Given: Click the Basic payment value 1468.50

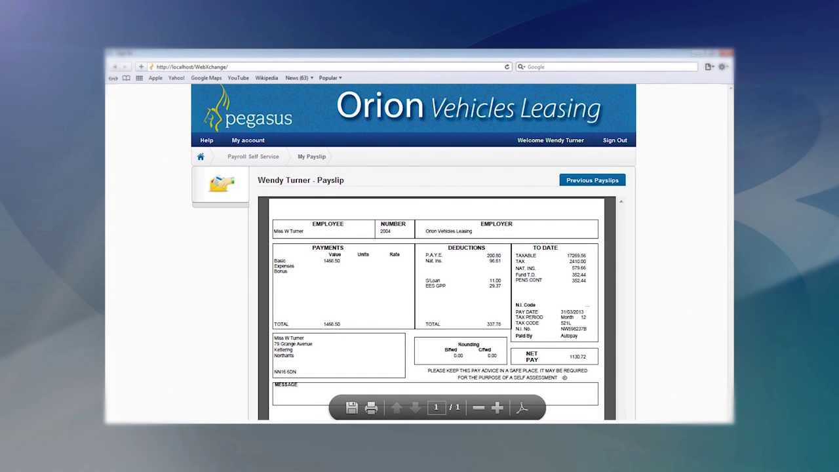Looking at the screenshot, I should point(332,261).
